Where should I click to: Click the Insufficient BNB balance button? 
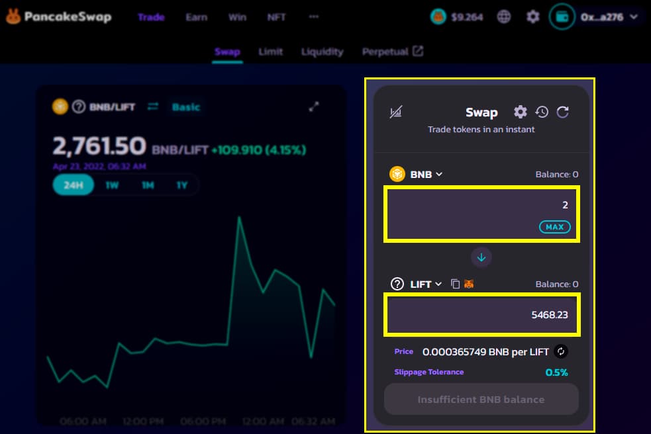pos(481,399)
